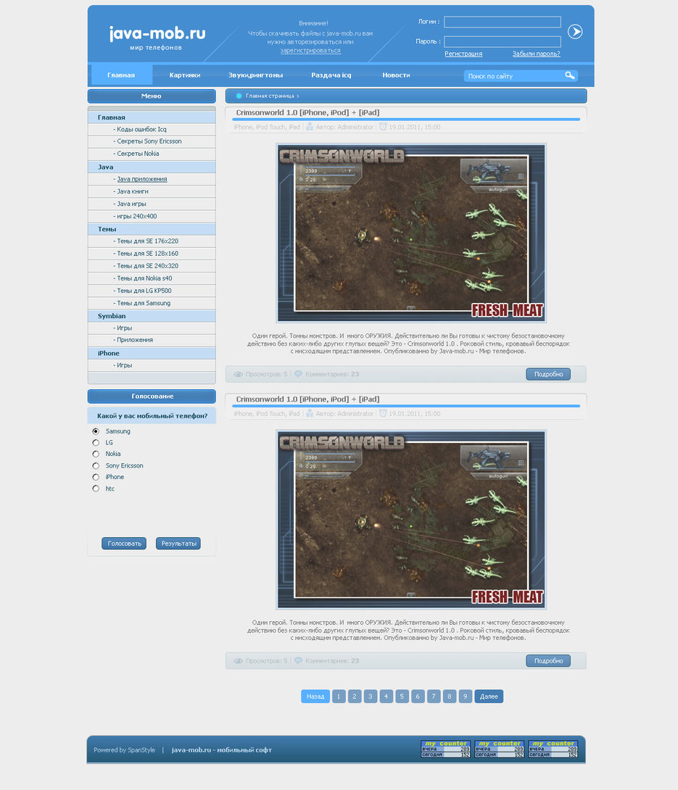Click first post's date clock icon
This screenshot has height=790, width=678.
(383, 127)
